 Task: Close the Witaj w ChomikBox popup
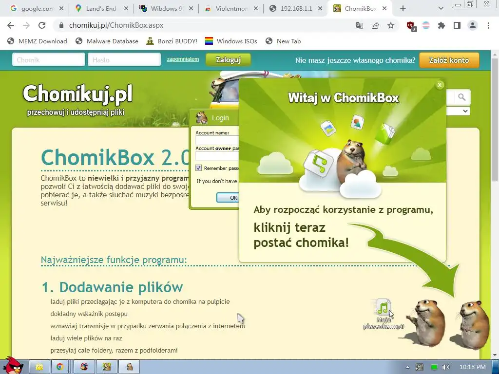click(440, 85)
